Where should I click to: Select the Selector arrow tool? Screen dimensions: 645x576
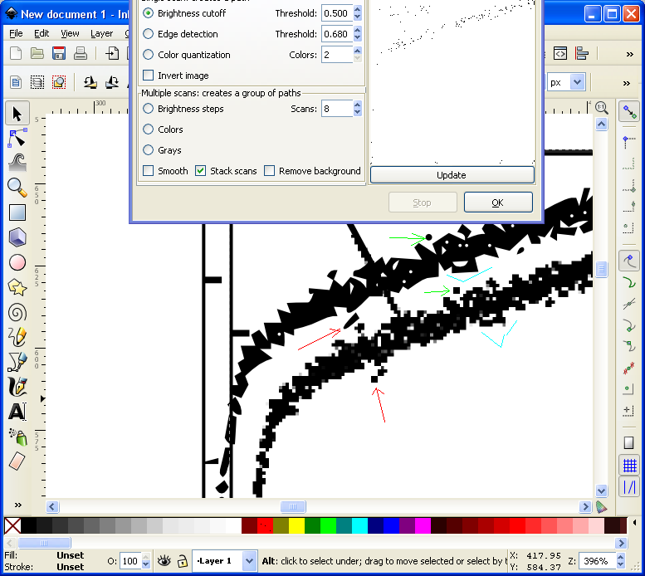17,113
